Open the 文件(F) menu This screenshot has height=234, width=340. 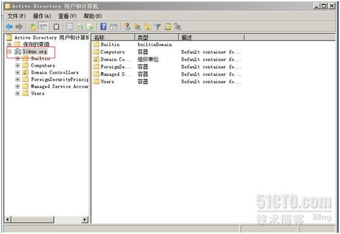coord(16,16)
